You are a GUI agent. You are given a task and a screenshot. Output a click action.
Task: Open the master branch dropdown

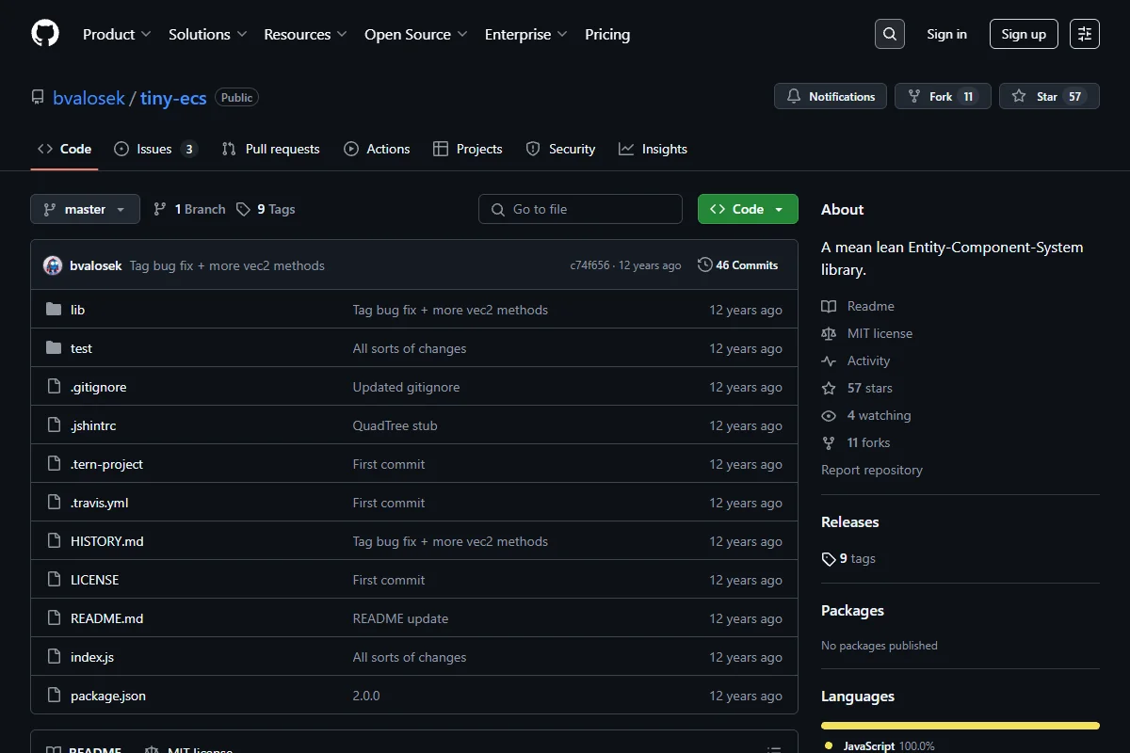click(85, 209)
